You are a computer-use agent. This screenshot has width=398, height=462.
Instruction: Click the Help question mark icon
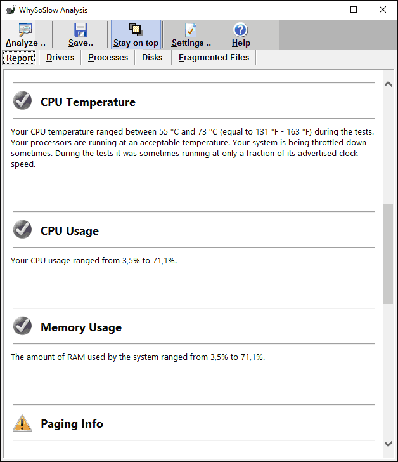pos(240,30)
